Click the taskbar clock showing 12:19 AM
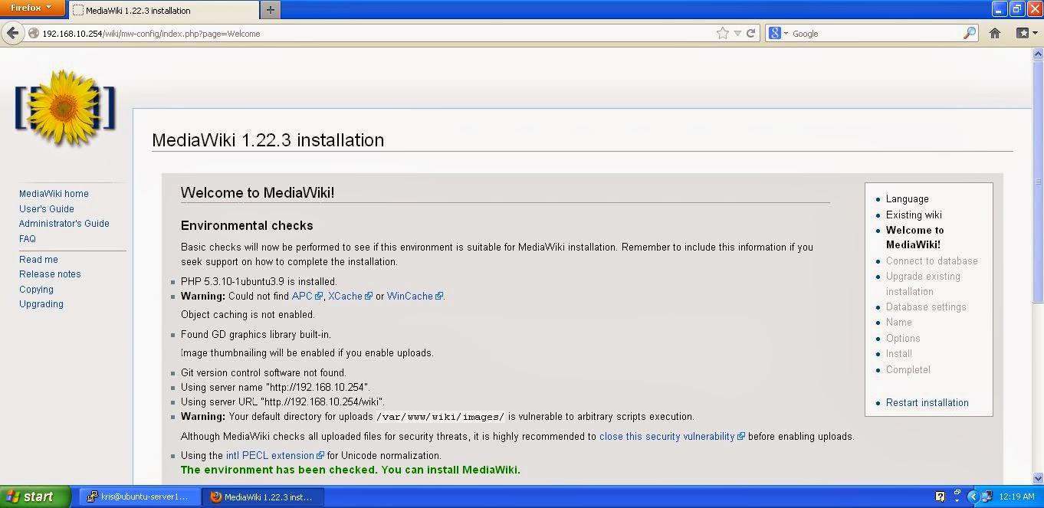Image resolution: width=1044 pixels, height=508 pixels. coord(1016,497)
